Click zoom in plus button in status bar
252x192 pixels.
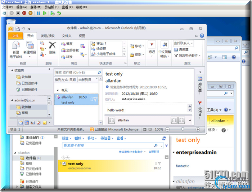click(x=198, y=129)
